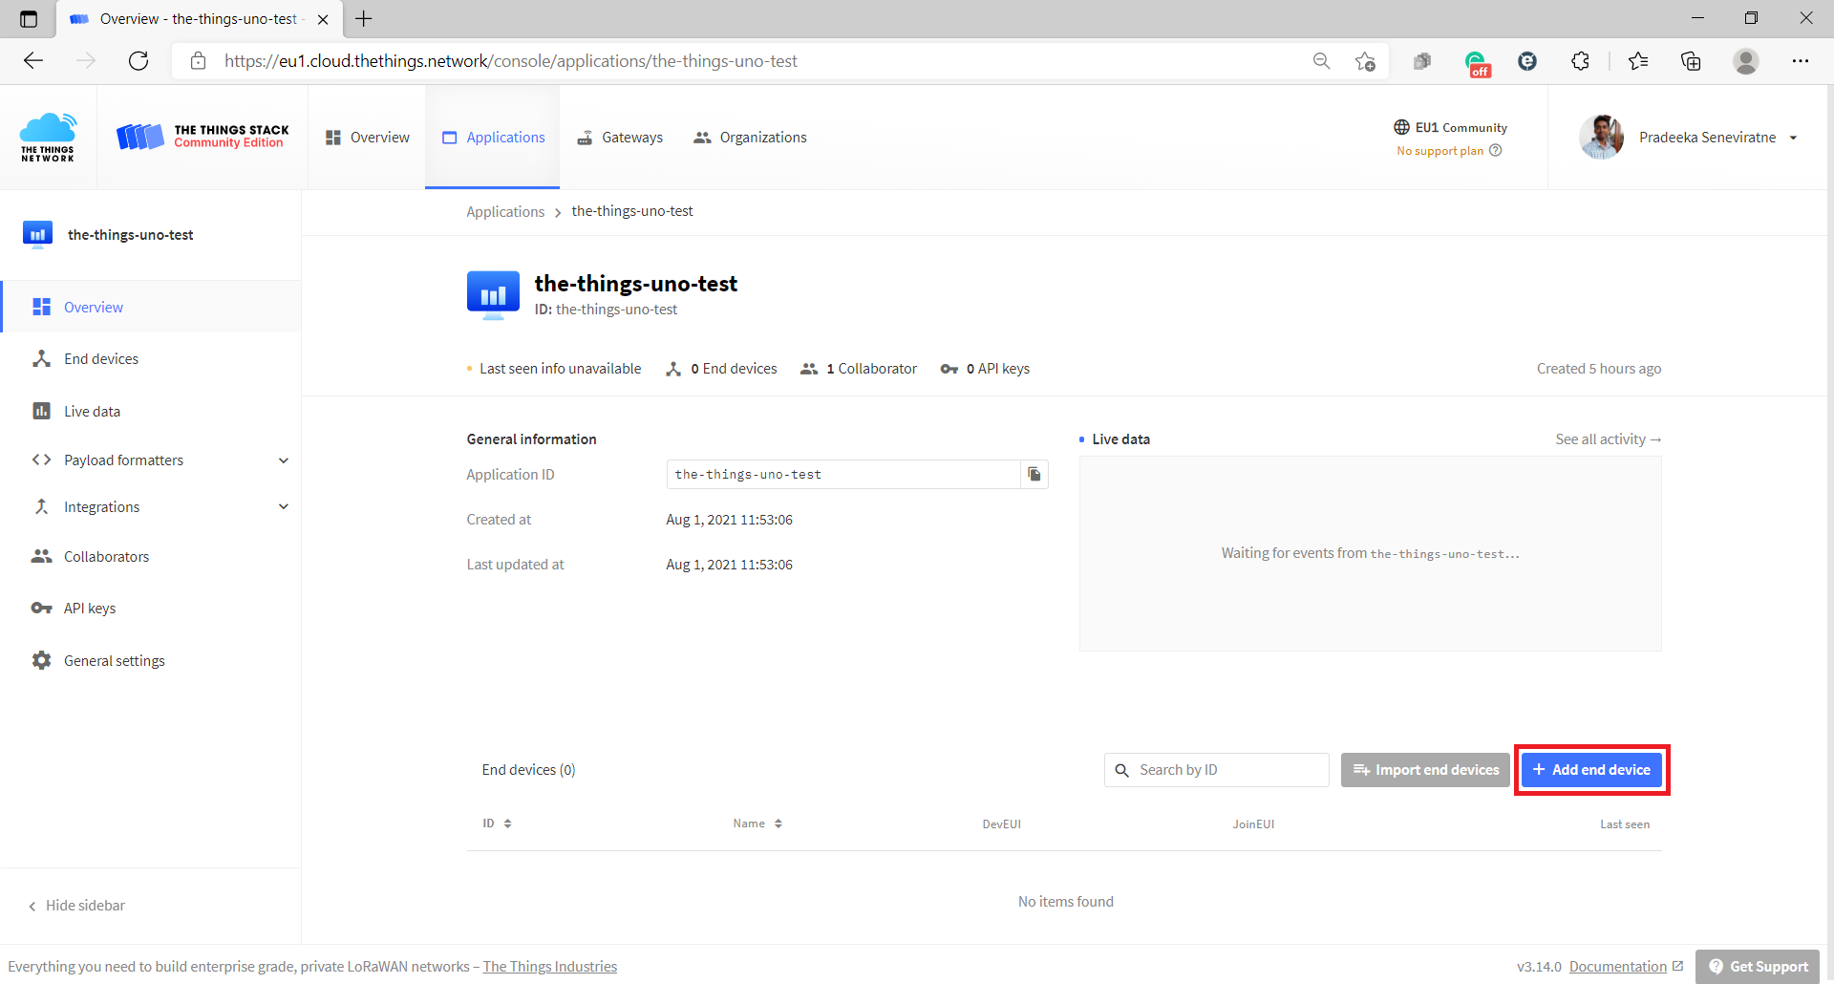Viewport: 1834px width, 984px height.
Task: Switch to Gateways tab
Action: 620,138
